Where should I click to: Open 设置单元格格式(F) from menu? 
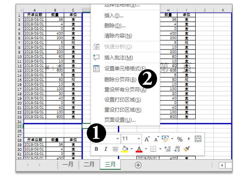pos(125,69)
